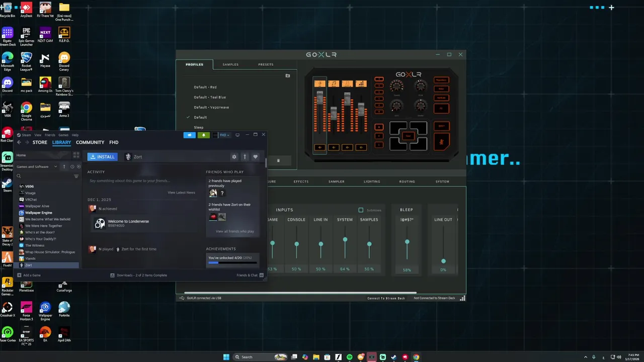Toggle sampler bank A on GoXLR device
Image resolution: width=644 pixels, height=362 pixels.
(379, 127)
